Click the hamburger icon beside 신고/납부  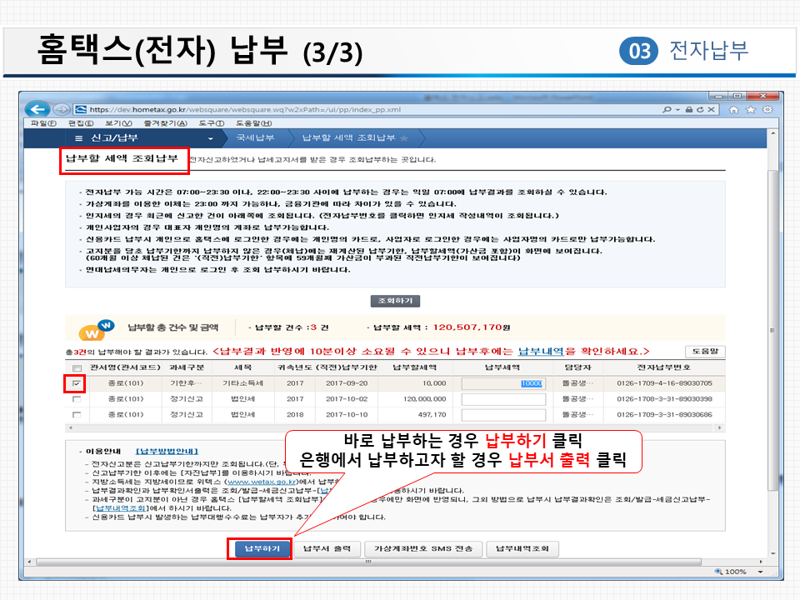point(79,137)
